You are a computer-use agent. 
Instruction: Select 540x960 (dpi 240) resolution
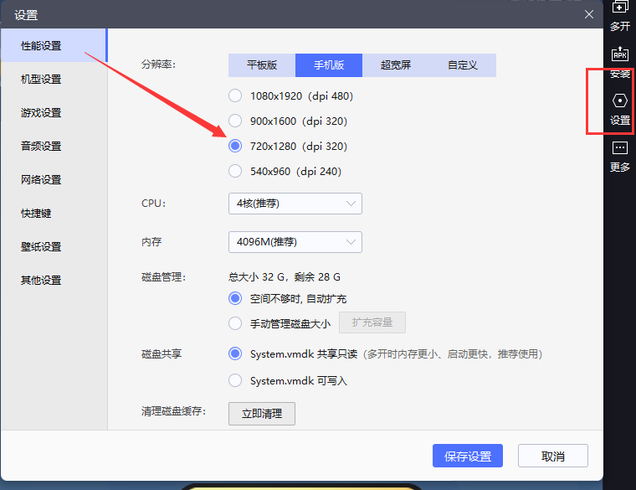coord(235,171)
